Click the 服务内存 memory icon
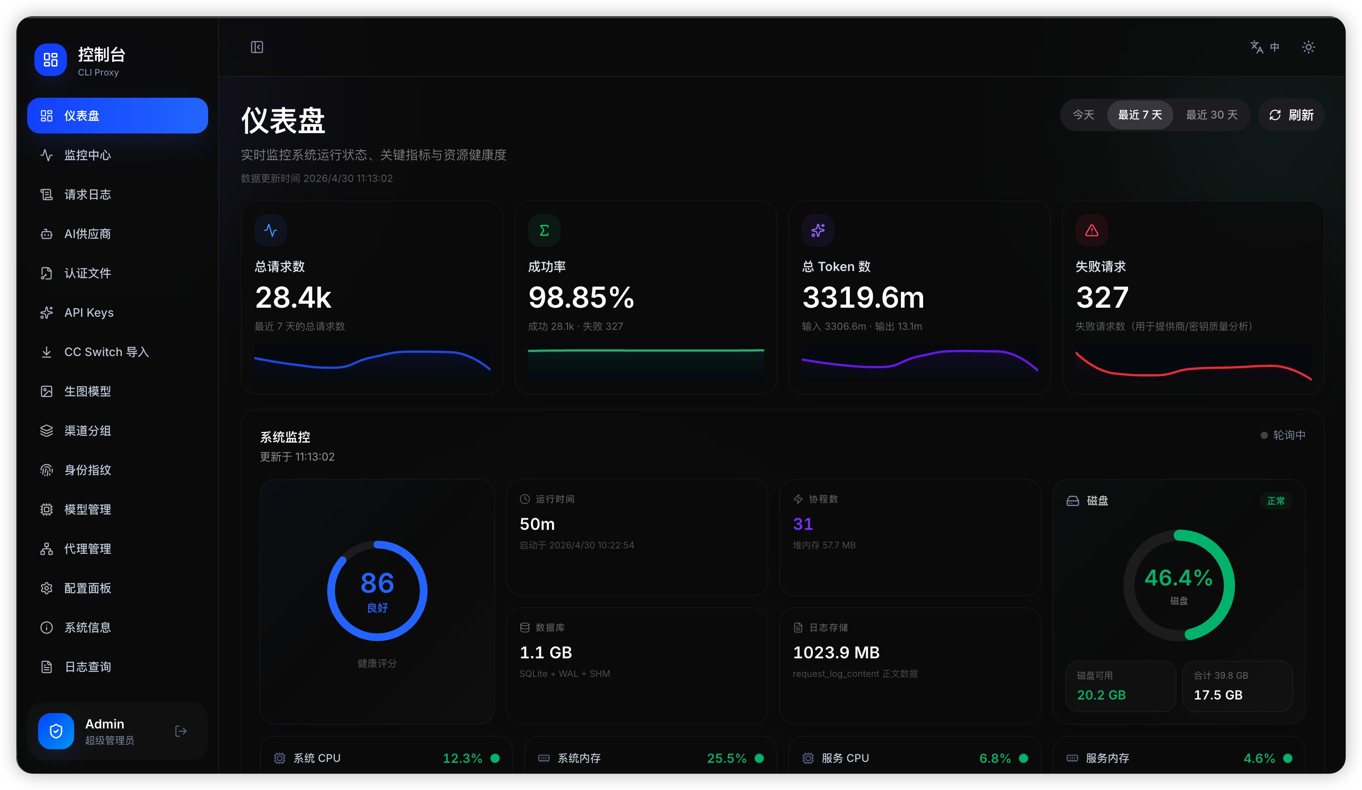 click(x=1072, y=758)
